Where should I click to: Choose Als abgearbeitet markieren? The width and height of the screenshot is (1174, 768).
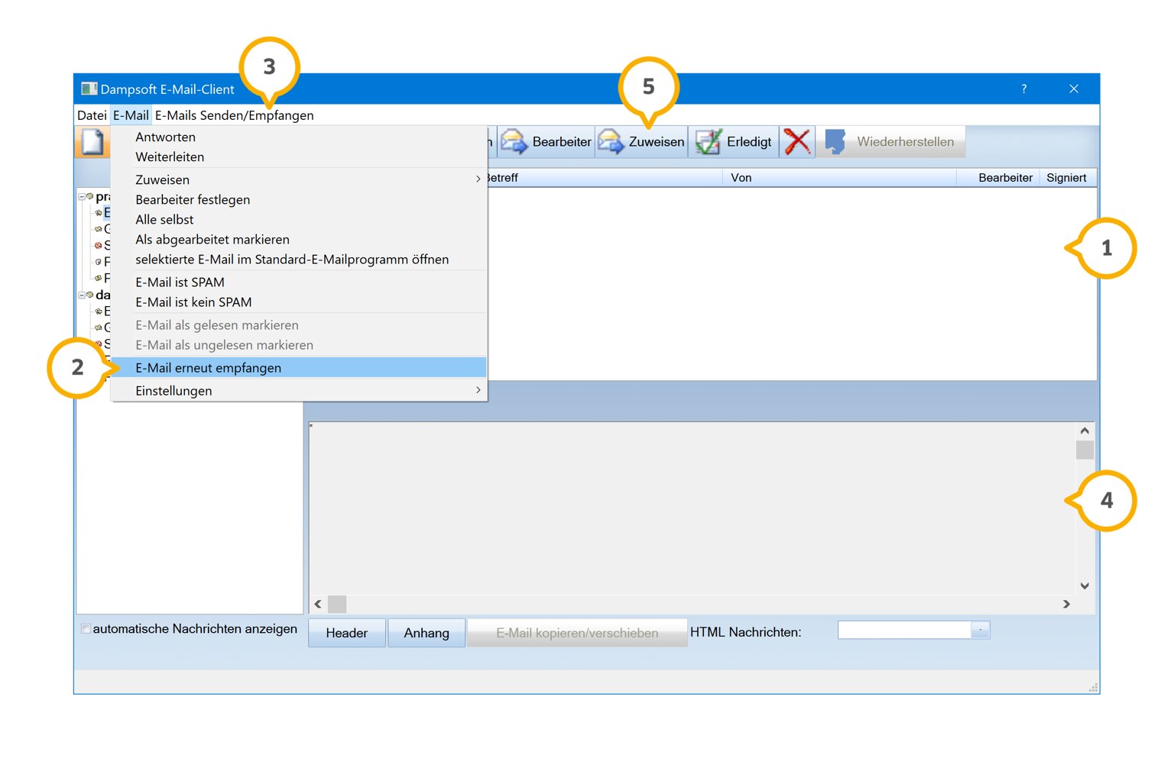pyautogui.click(x=299, y=240)
